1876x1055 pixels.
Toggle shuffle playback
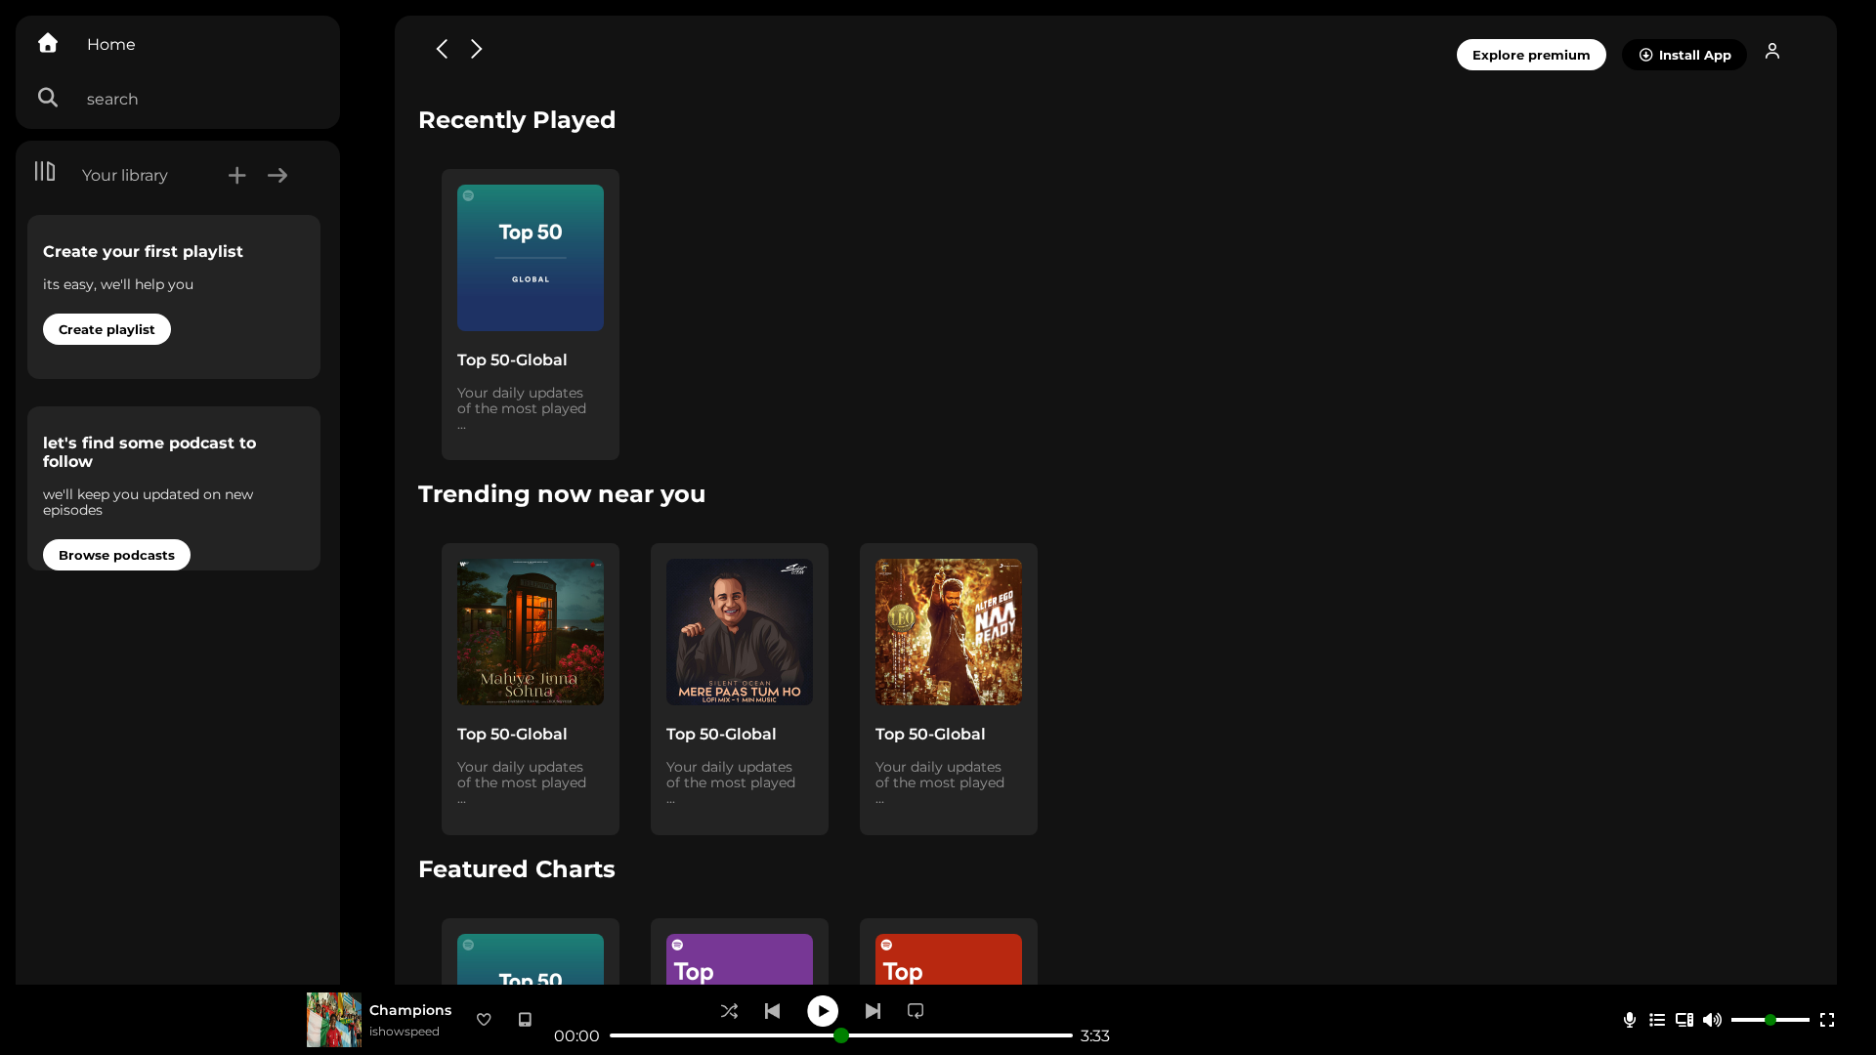click(x=729, y=1011)
